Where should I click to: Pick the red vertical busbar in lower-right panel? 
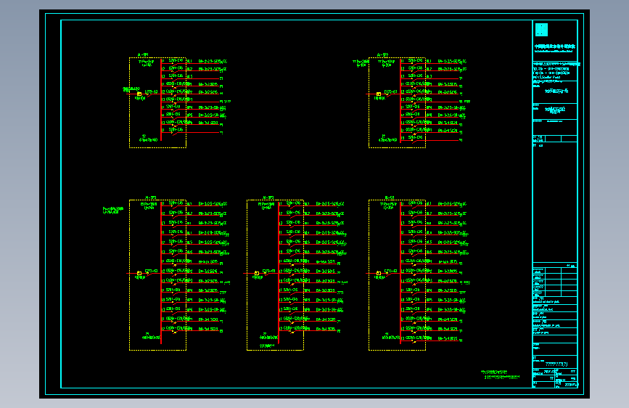pos(400,273)
